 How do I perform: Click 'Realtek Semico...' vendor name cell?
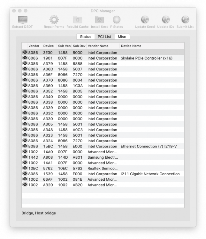[x=103, y=169]
